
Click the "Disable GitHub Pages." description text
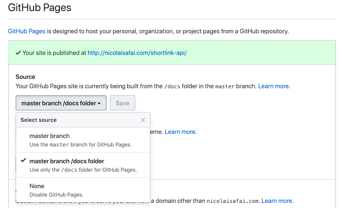point(56,194)
